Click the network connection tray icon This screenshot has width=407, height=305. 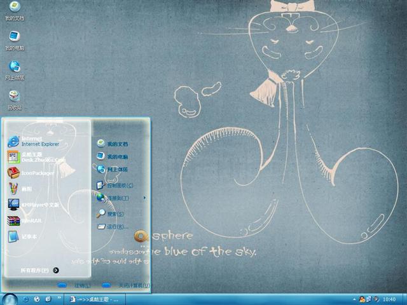point(369,299)
